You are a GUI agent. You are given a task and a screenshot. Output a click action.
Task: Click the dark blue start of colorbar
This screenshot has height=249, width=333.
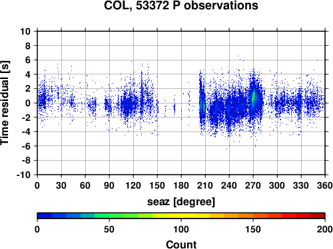pyautogui.click(x=45, y=216)
